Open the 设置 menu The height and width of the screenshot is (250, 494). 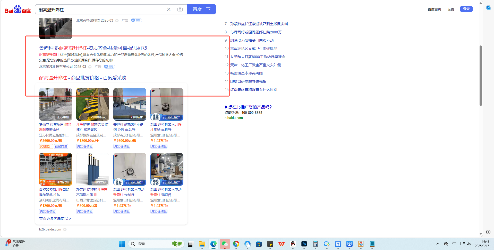451,9
